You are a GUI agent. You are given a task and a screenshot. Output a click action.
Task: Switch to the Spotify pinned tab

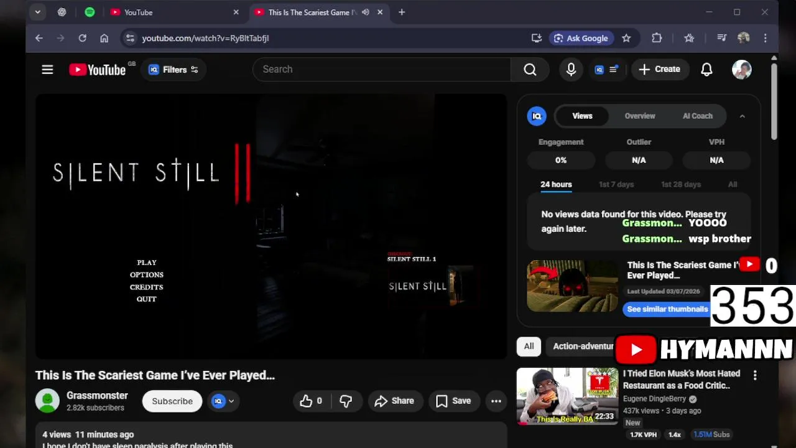(90, 12)
